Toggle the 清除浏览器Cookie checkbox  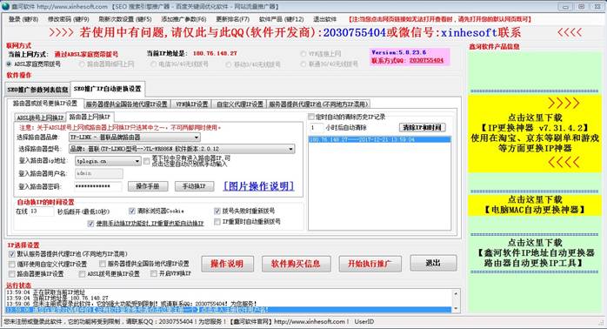132,211
